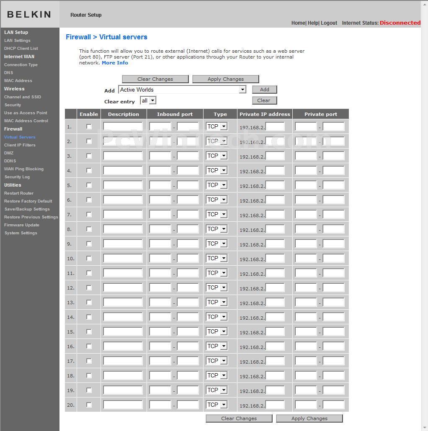Screen dimensions: 428x431
Task: Go to DDNS settings
Action: pos(10,161)
